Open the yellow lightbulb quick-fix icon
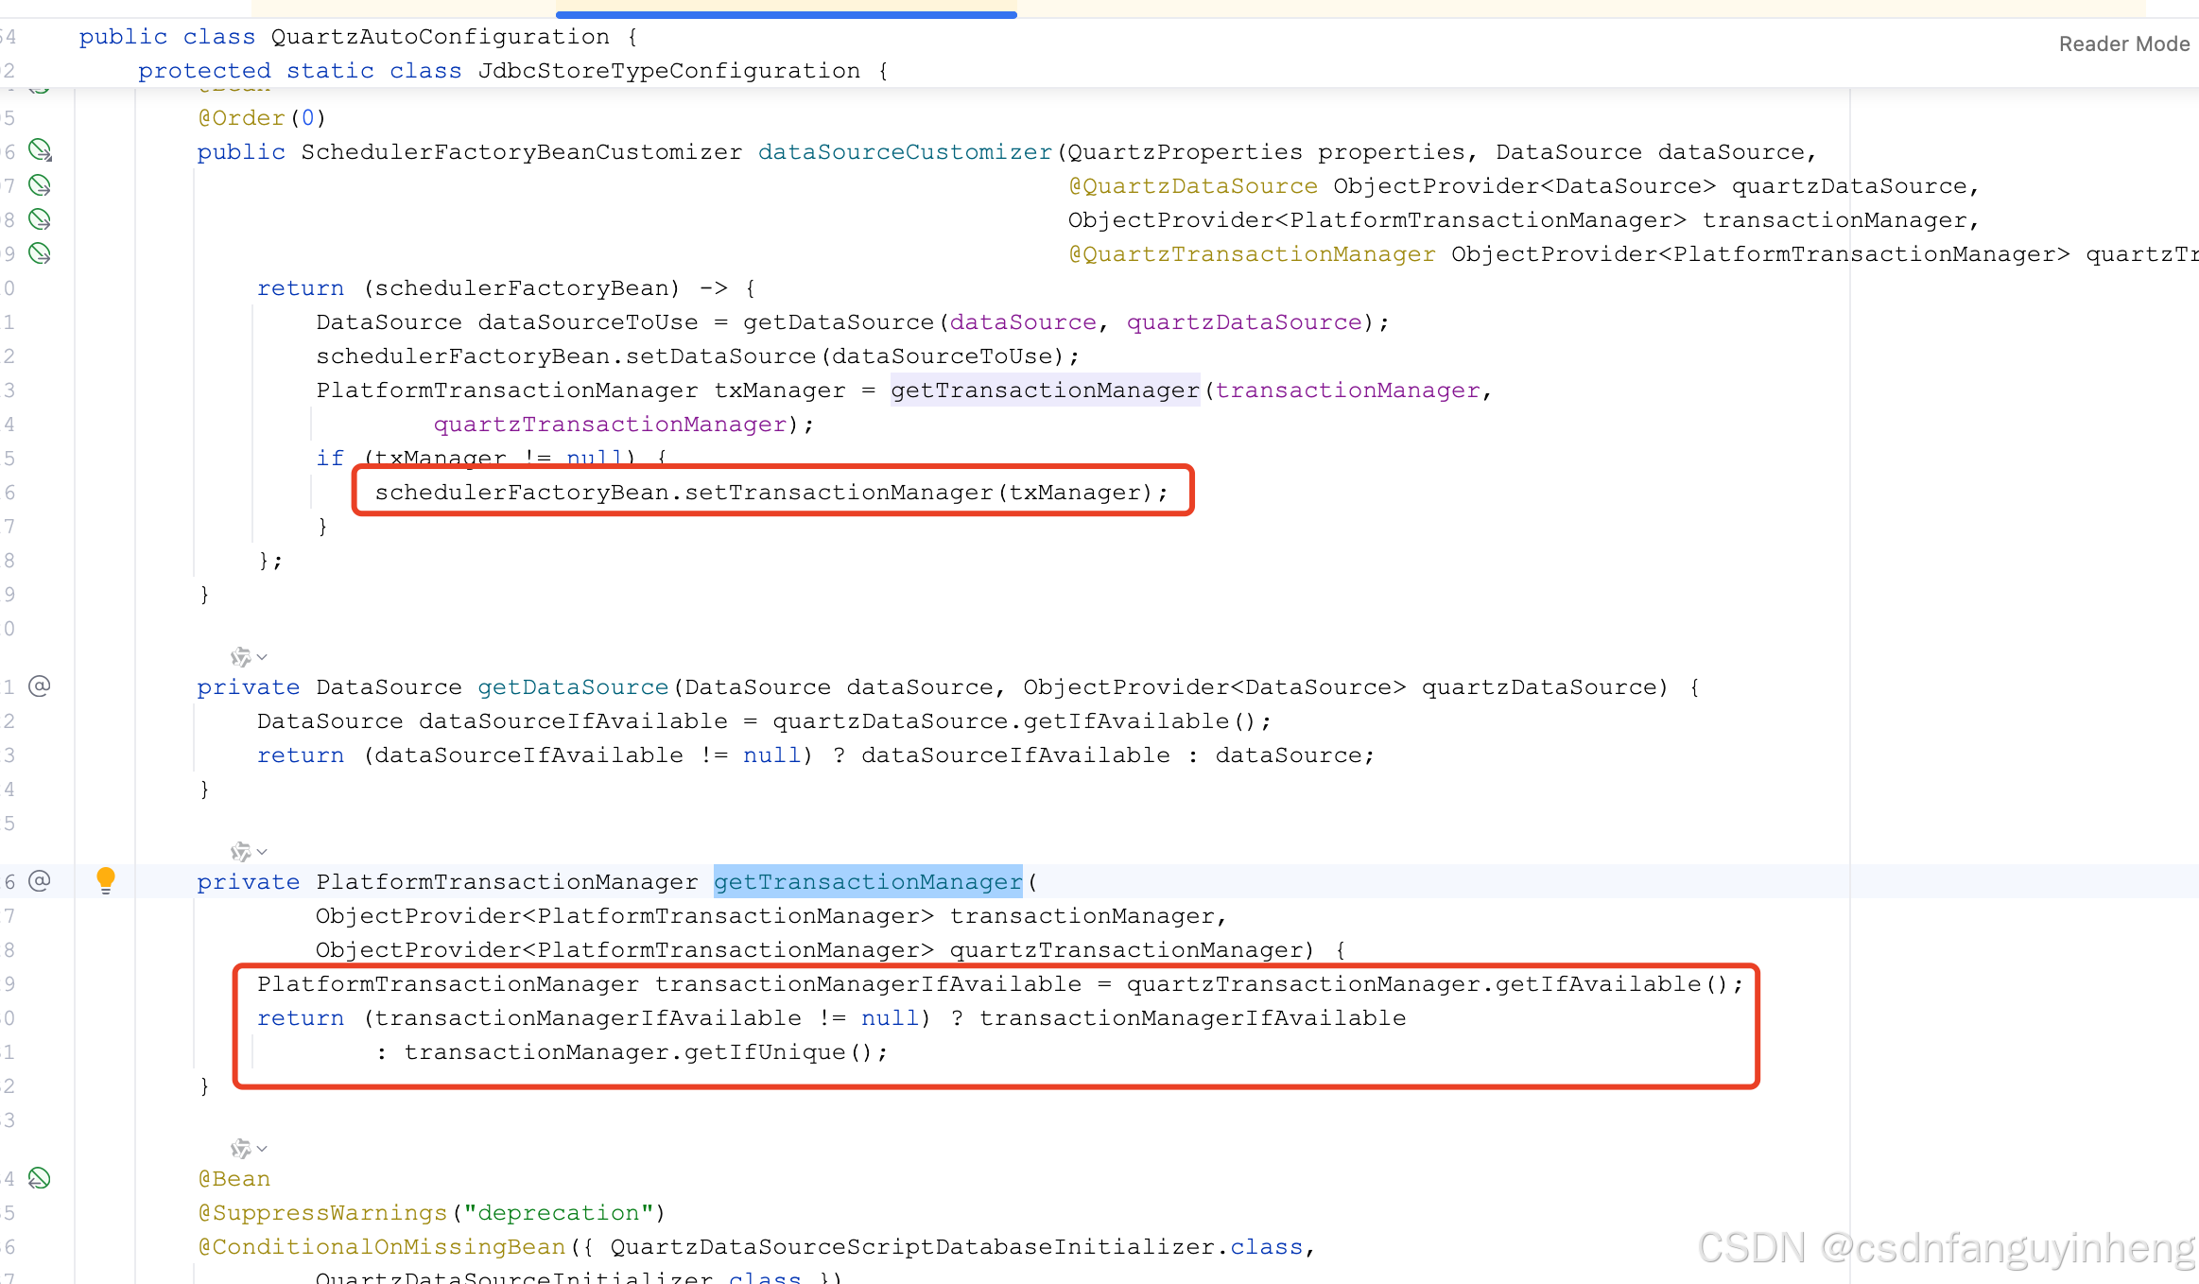 coord(106,880)
